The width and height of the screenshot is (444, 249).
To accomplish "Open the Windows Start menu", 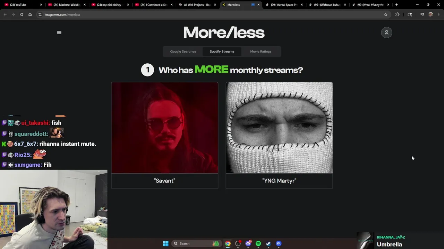I will 166,243.
